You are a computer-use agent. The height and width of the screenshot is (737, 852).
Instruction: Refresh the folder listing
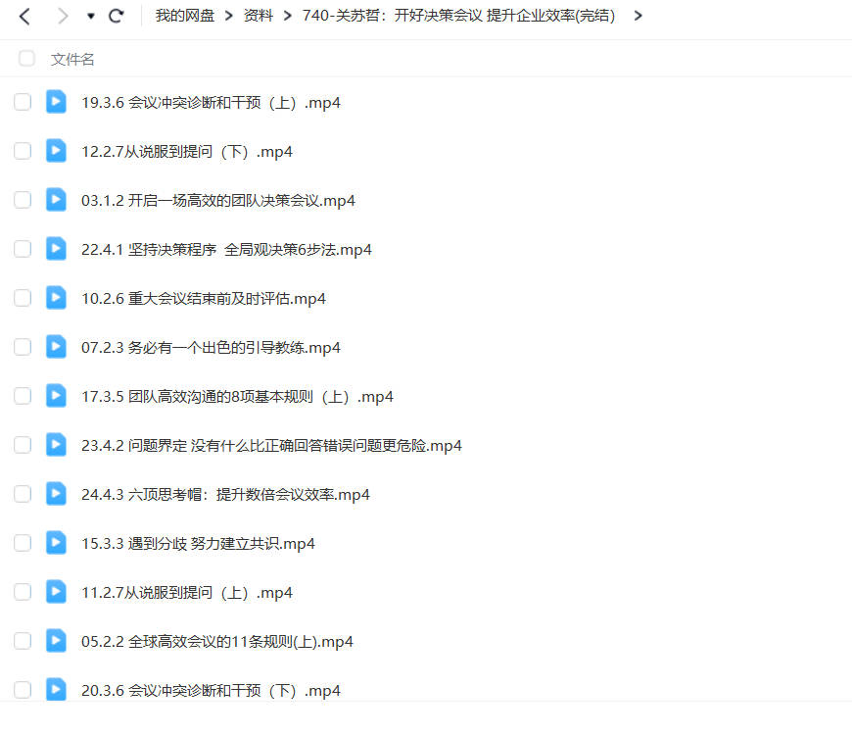116,16
